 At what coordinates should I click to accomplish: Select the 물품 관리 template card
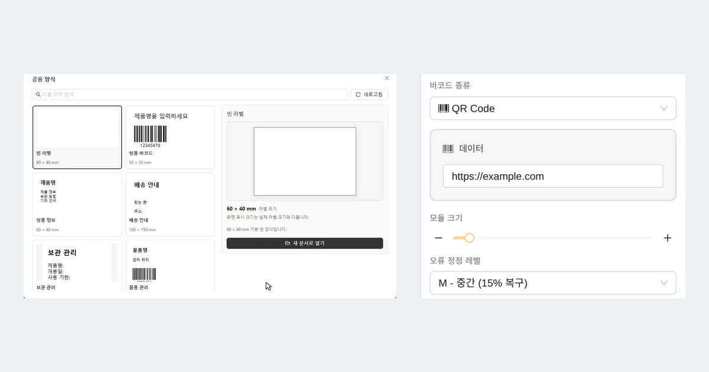(170, 266)
